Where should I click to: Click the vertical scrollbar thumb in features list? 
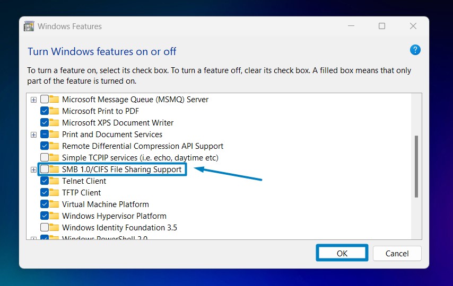[416, 166]
